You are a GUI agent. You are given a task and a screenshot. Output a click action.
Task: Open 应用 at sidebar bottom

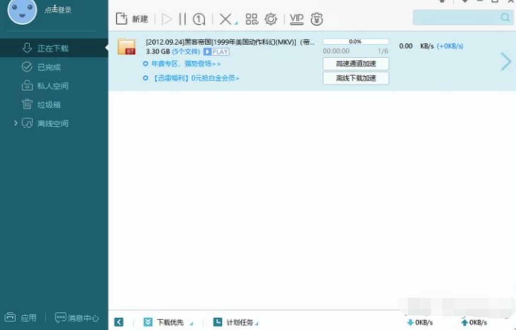20,317
